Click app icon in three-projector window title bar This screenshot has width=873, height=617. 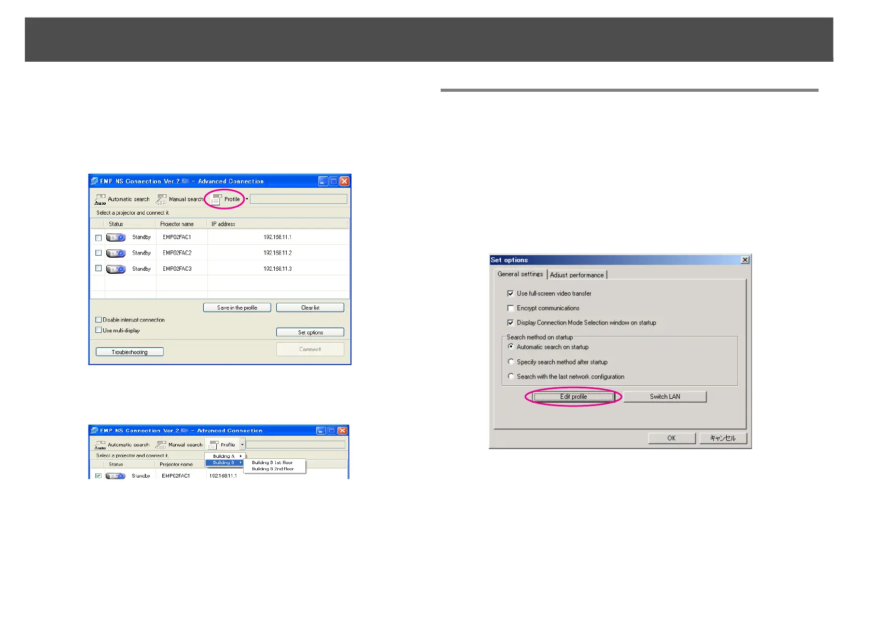(x=94, y=181)
